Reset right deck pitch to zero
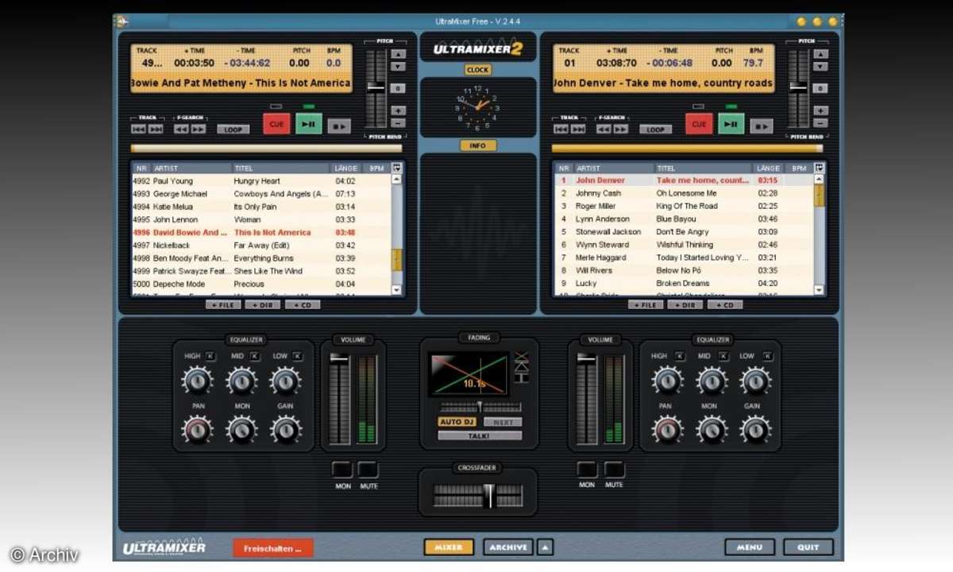This screenshot has width=953, height=572. (820, 88)
